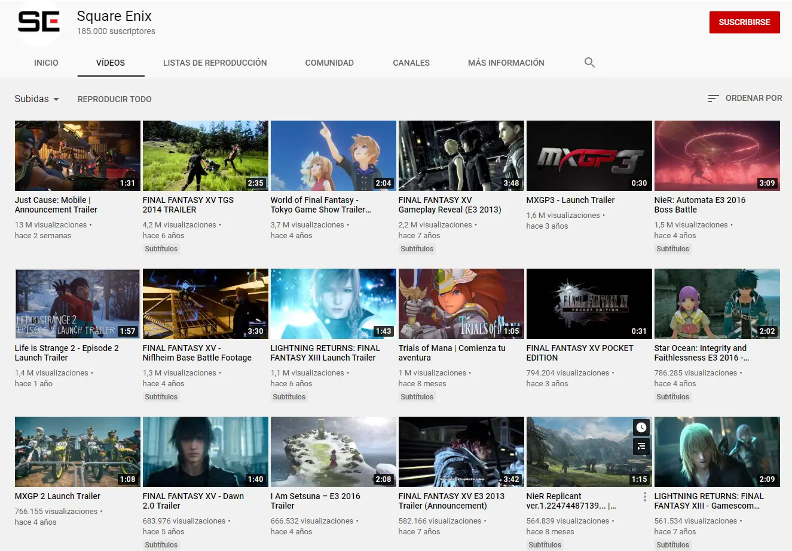Click '794.204 visualizaciones' text

[x=568, y=373]
